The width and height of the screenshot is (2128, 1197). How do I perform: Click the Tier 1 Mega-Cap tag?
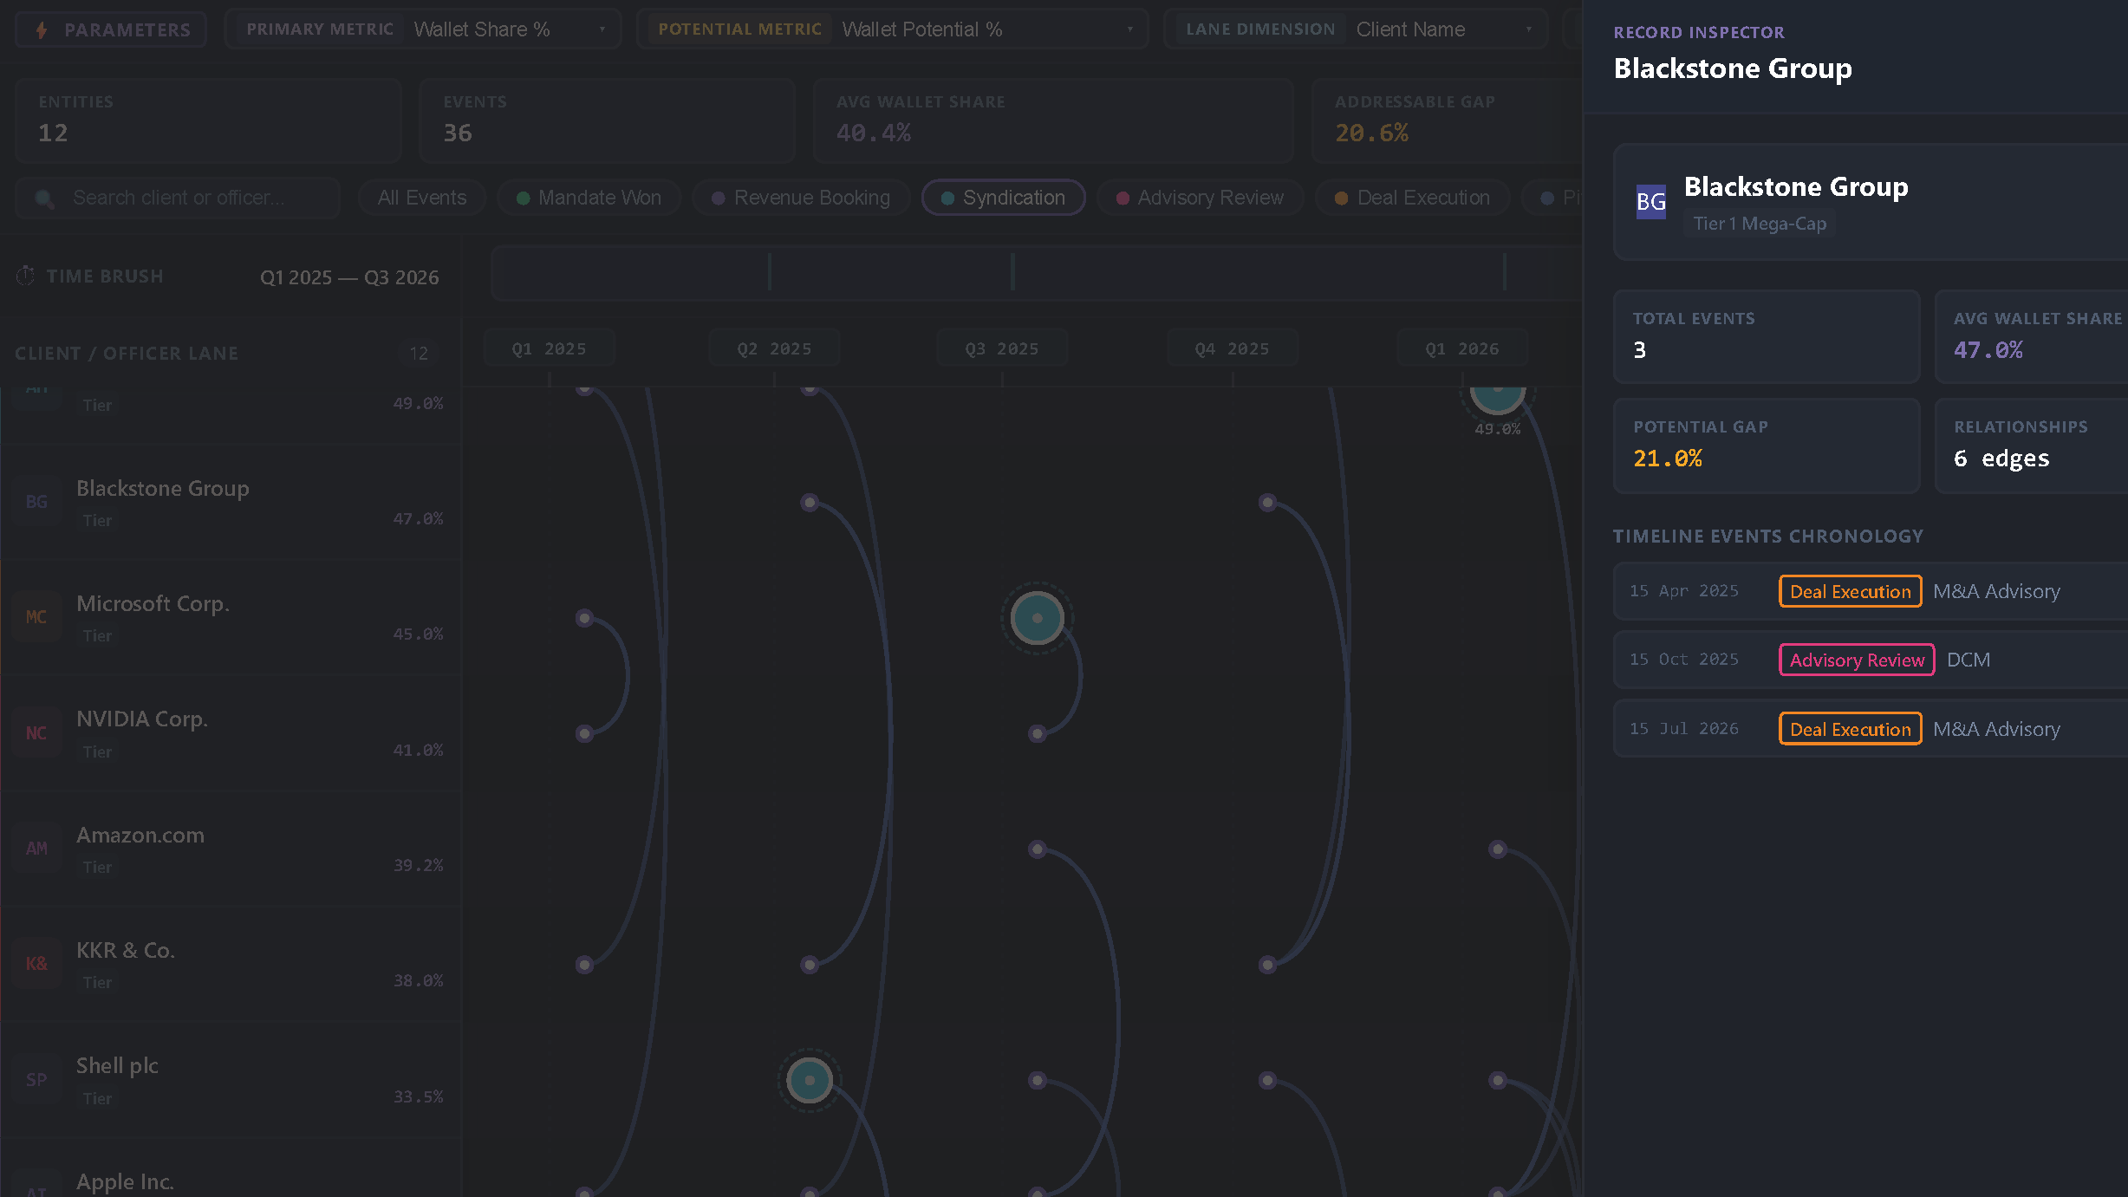1760,224
